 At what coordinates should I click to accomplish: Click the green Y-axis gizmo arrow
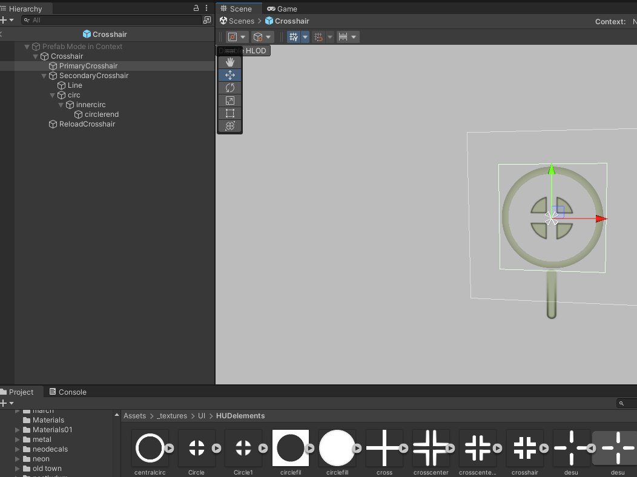tap(551, 169)
